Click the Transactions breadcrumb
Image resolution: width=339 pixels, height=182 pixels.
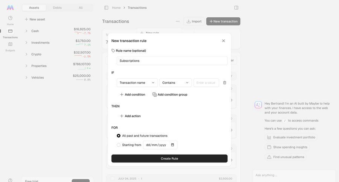[137, 8]
